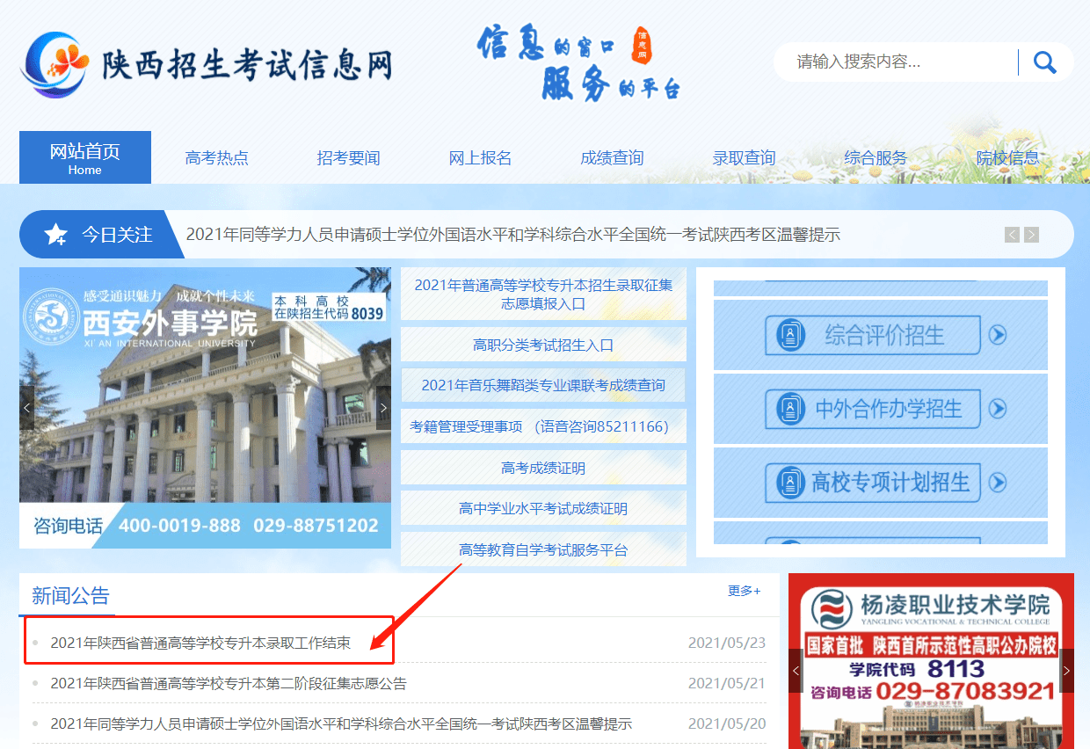This screenshot has width=1090, height=749.
Task: Open 高考成绩证明 link
Action: (543, 468)
